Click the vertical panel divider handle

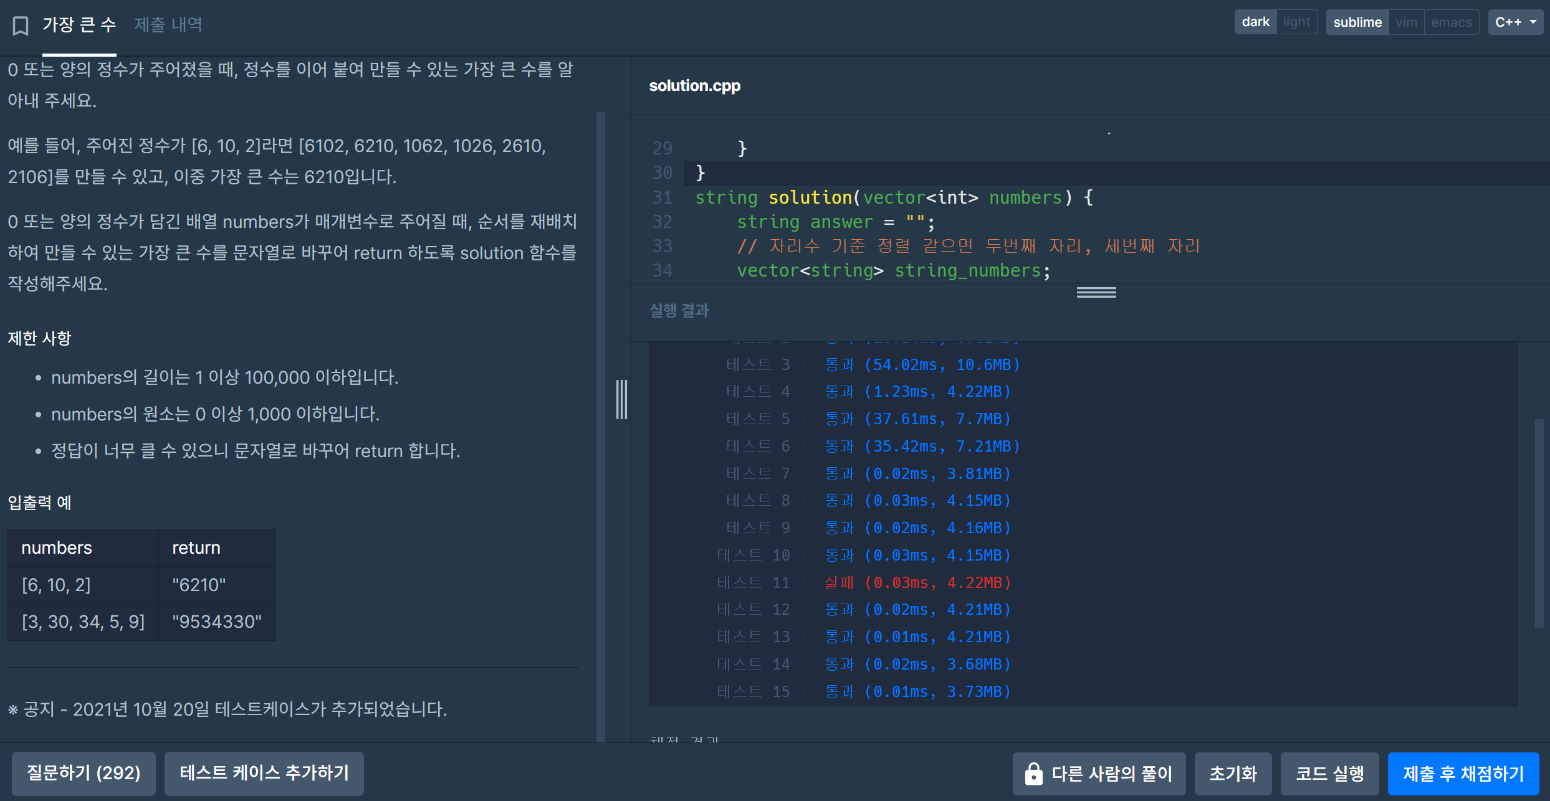pyautogui.click(x=621, y=399)
